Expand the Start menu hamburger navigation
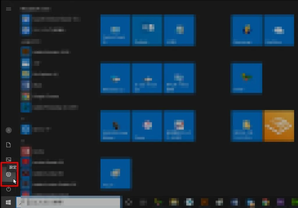Viewport: 298px width, 208px height. click(8, 9)
